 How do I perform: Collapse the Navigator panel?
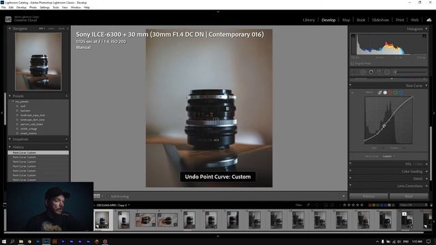10,29
